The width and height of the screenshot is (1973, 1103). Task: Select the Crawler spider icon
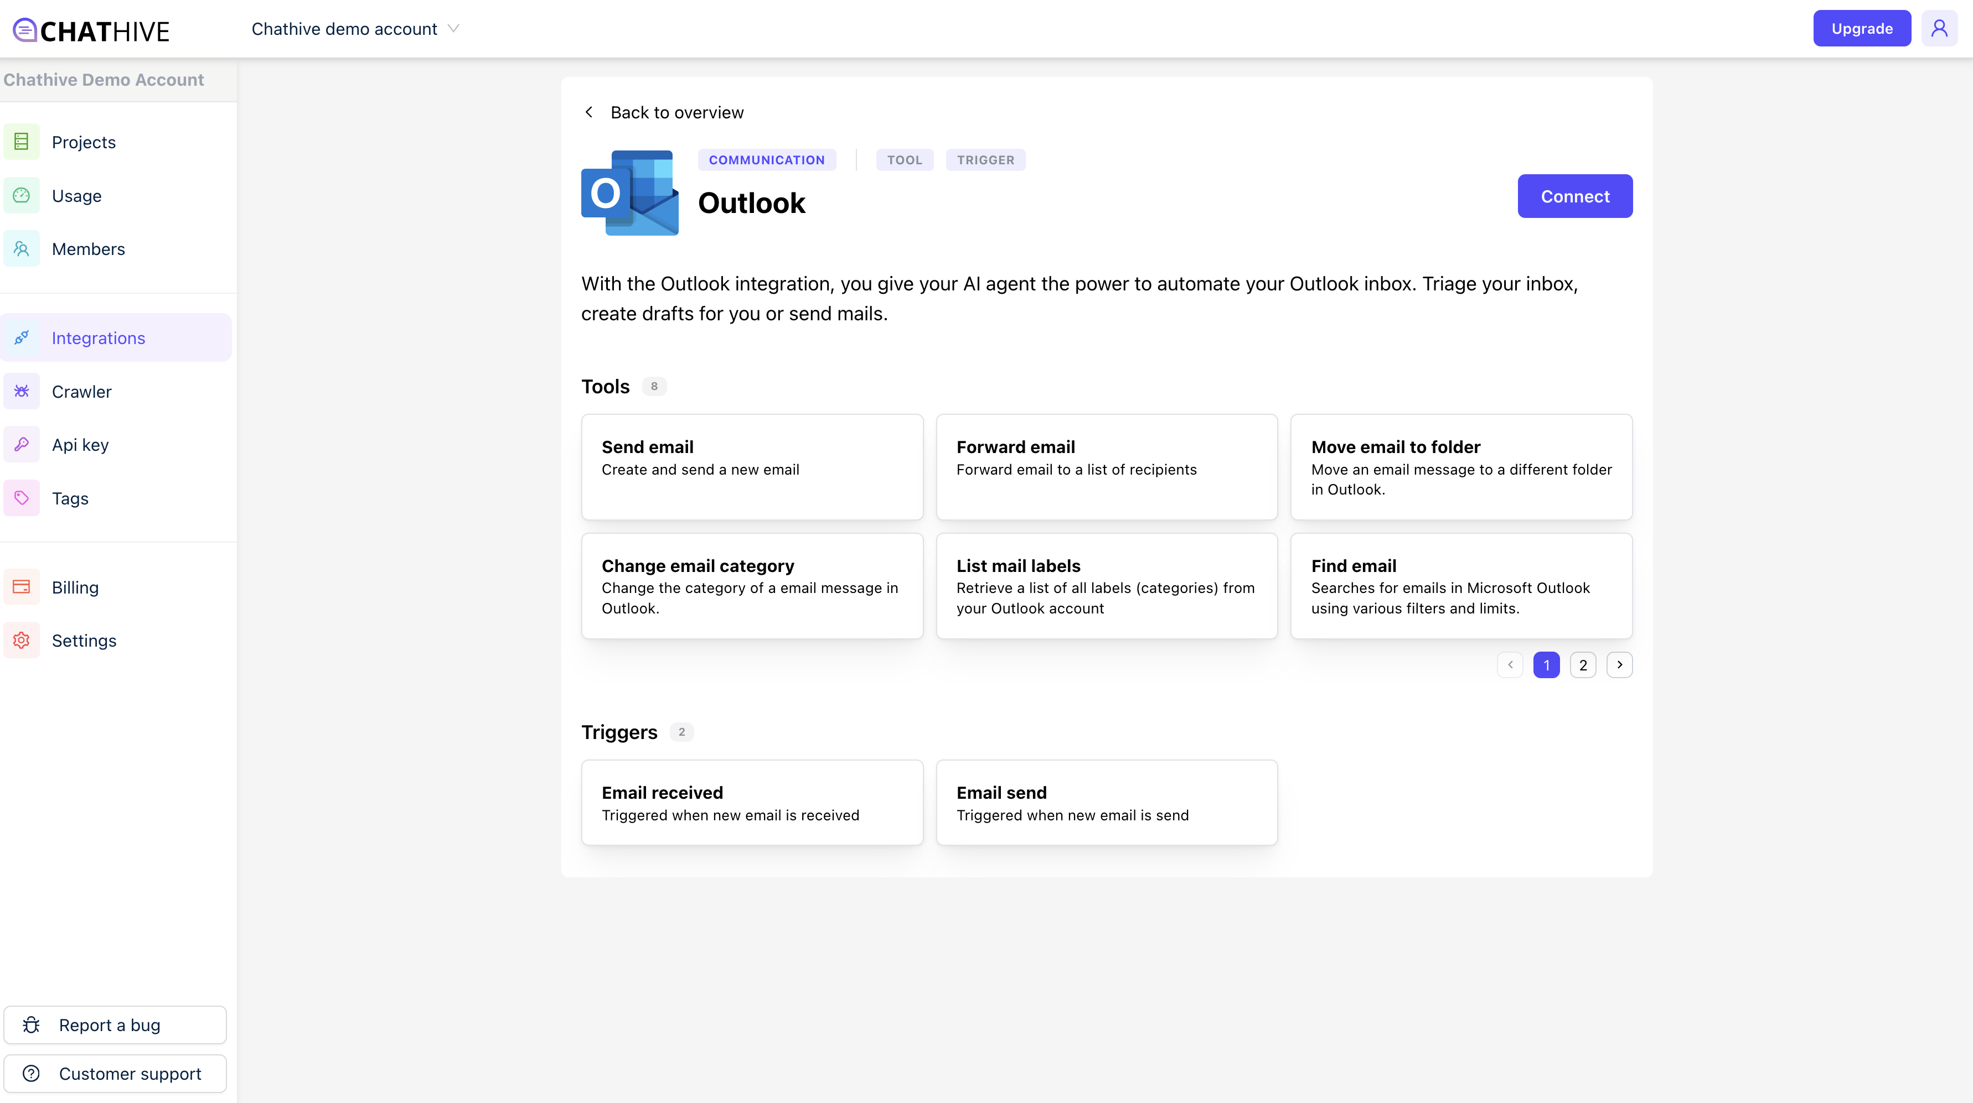22,391
